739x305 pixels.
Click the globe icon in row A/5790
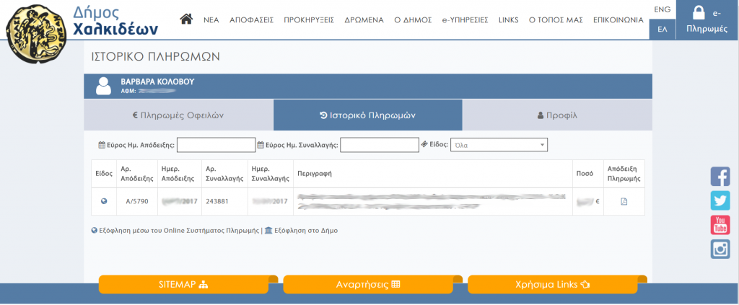coord(104,201)
